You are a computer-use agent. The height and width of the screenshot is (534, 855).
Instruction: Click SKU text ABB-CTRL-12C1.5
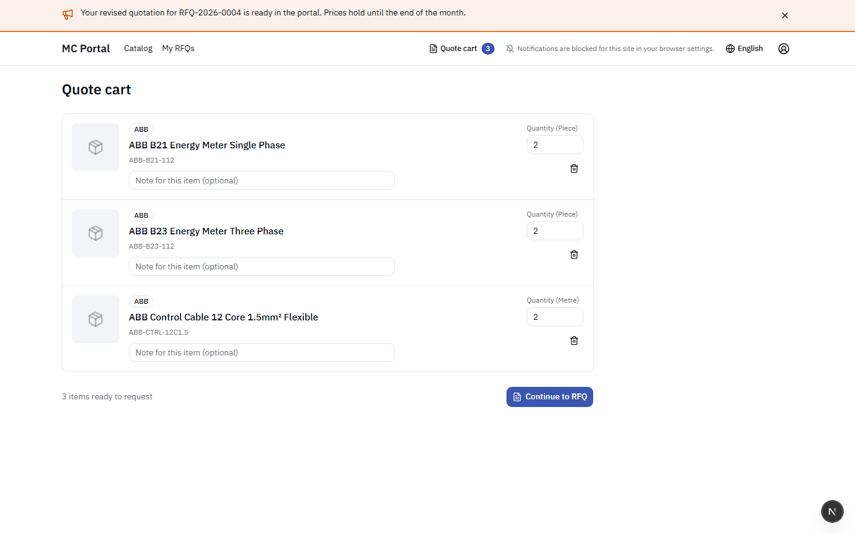tap(159, 332)
